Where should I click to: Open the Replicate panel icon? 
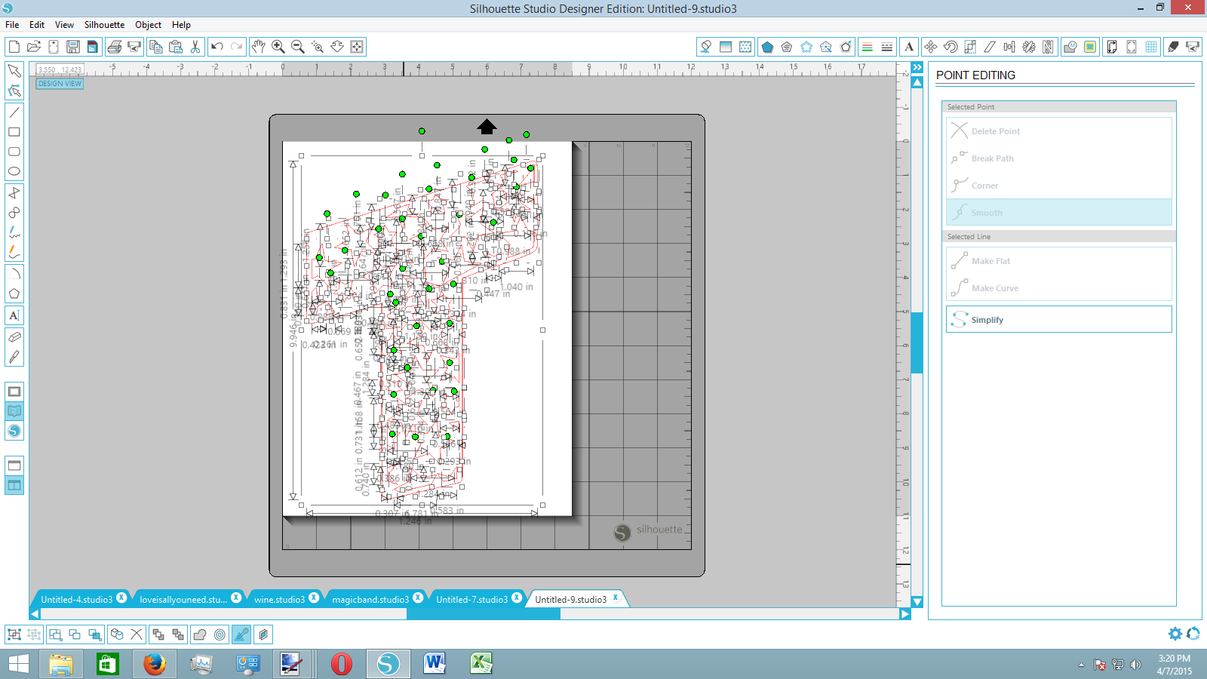pyautogui.click(x=1029, y=47)
